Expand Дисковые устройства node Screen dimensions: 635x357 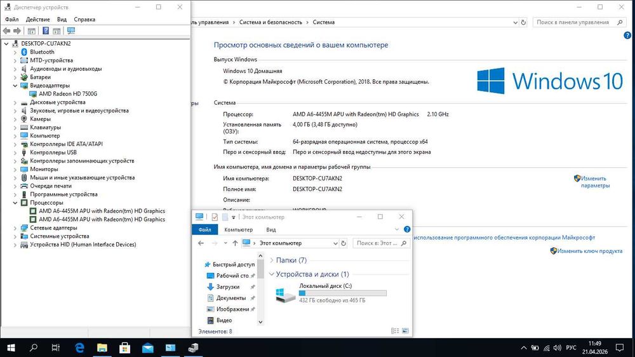pos(15,102)
